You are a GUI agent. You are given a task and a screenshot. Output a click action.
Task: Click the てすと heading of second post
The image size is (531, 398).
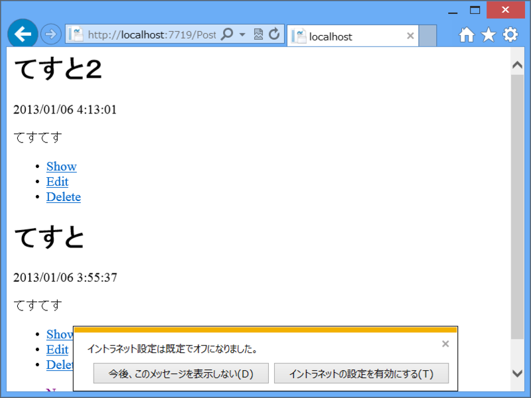49,237
